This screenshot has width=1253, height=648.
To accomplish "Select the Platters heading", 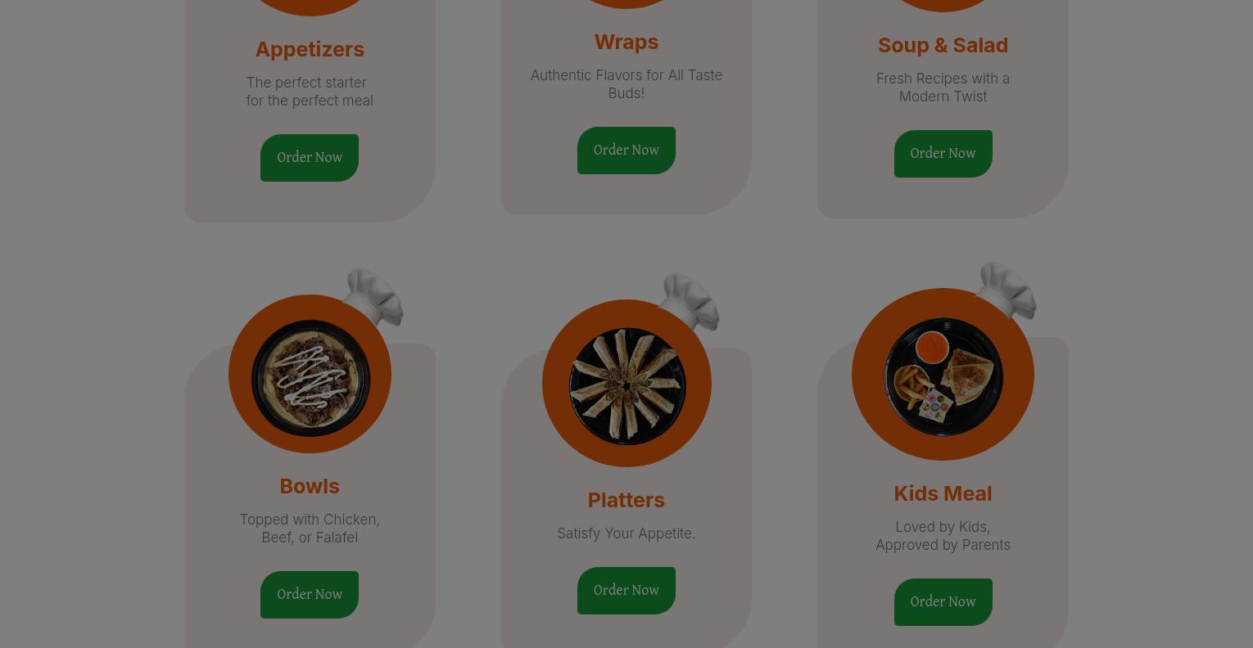I will click(x=626, y=500).
